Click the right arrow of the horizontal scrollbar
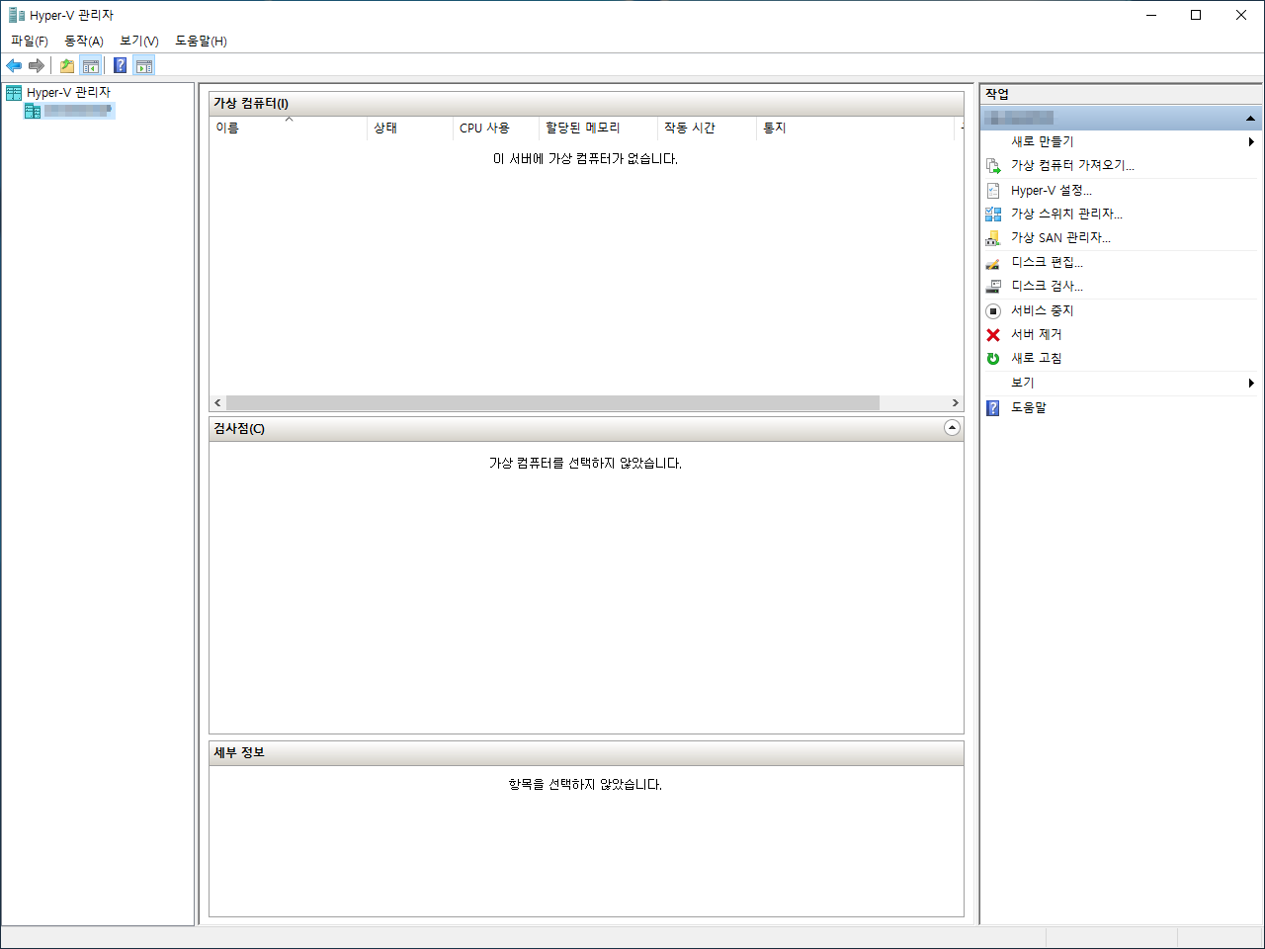Viewport: 1265px width, 949px height. [x=955, y=403]
